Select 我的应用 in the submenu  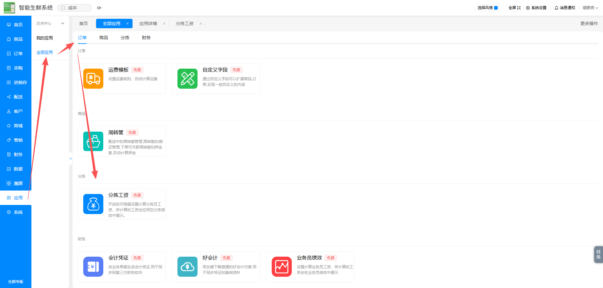45,38
